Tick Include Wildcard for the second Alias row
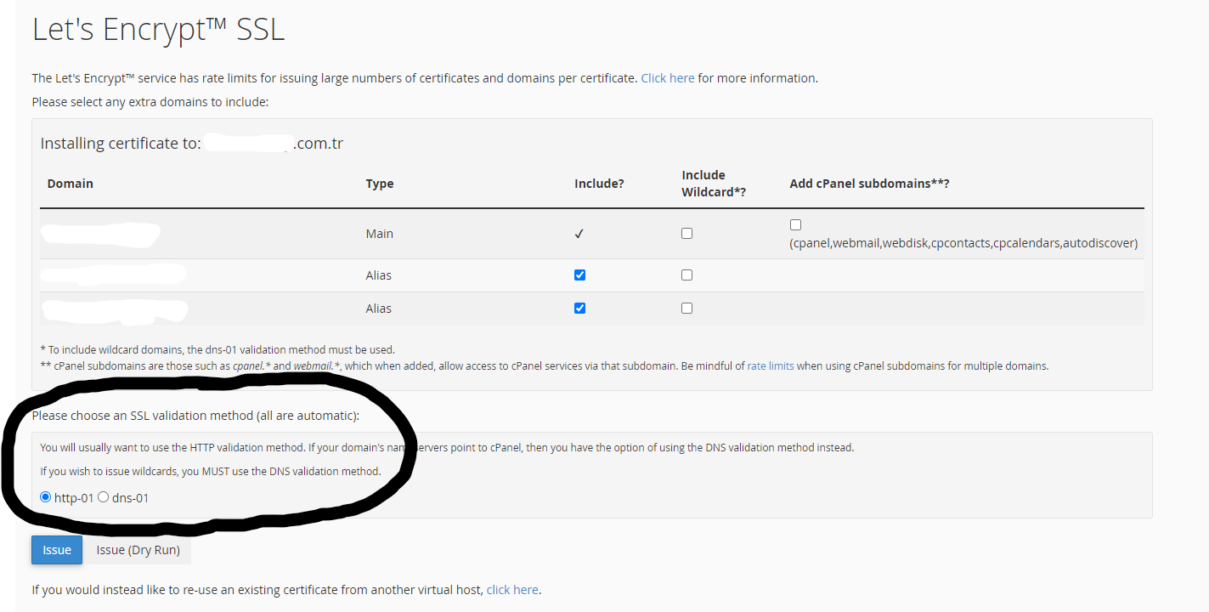 (686, 308)
